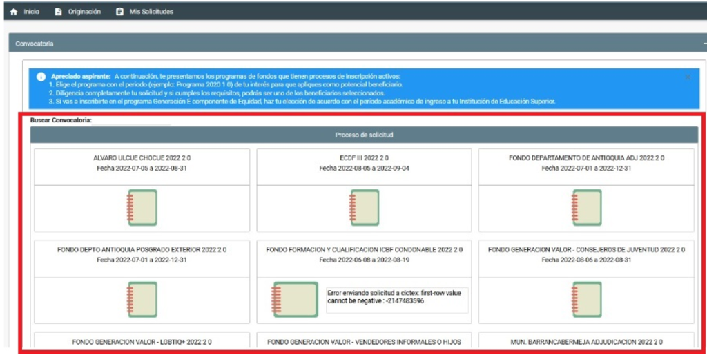
Task: Click the info icon in blue banner
Action: 41,76
